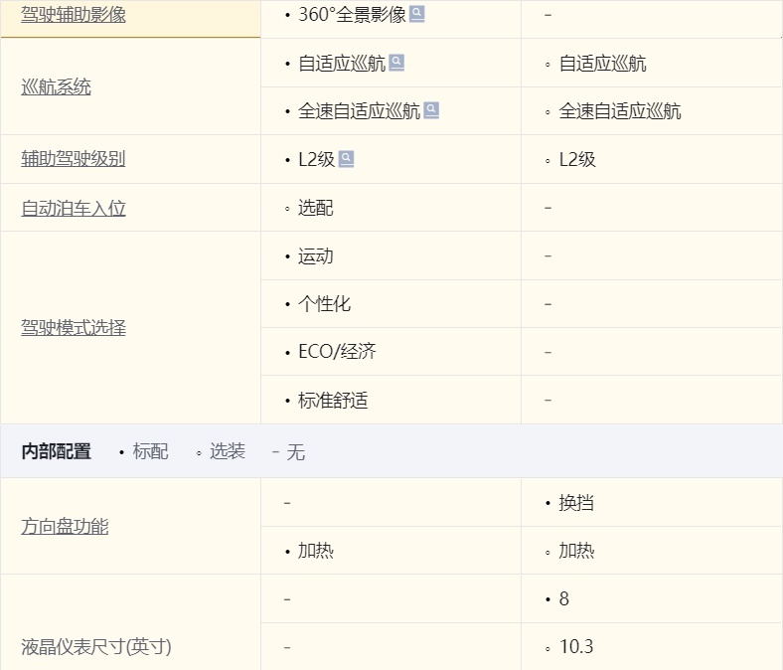Open the 辅助驾驶级别 parameter link
The image size is (783, 670).
click(x=74, y=159)
